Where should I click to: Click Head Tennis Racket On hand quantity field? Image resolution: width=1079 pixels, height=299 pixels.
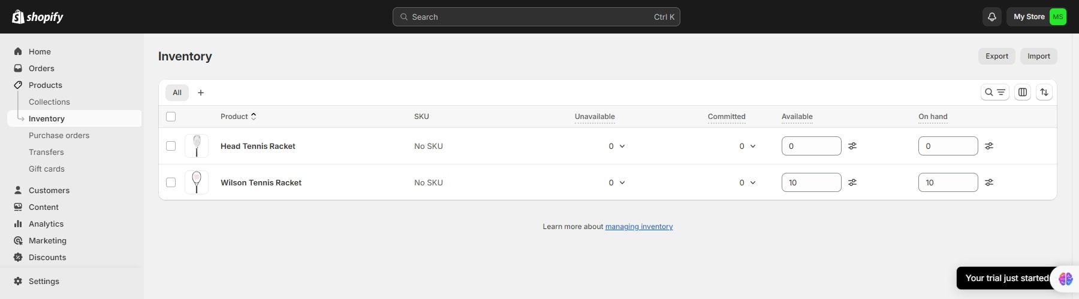click(x=948, y=146)
